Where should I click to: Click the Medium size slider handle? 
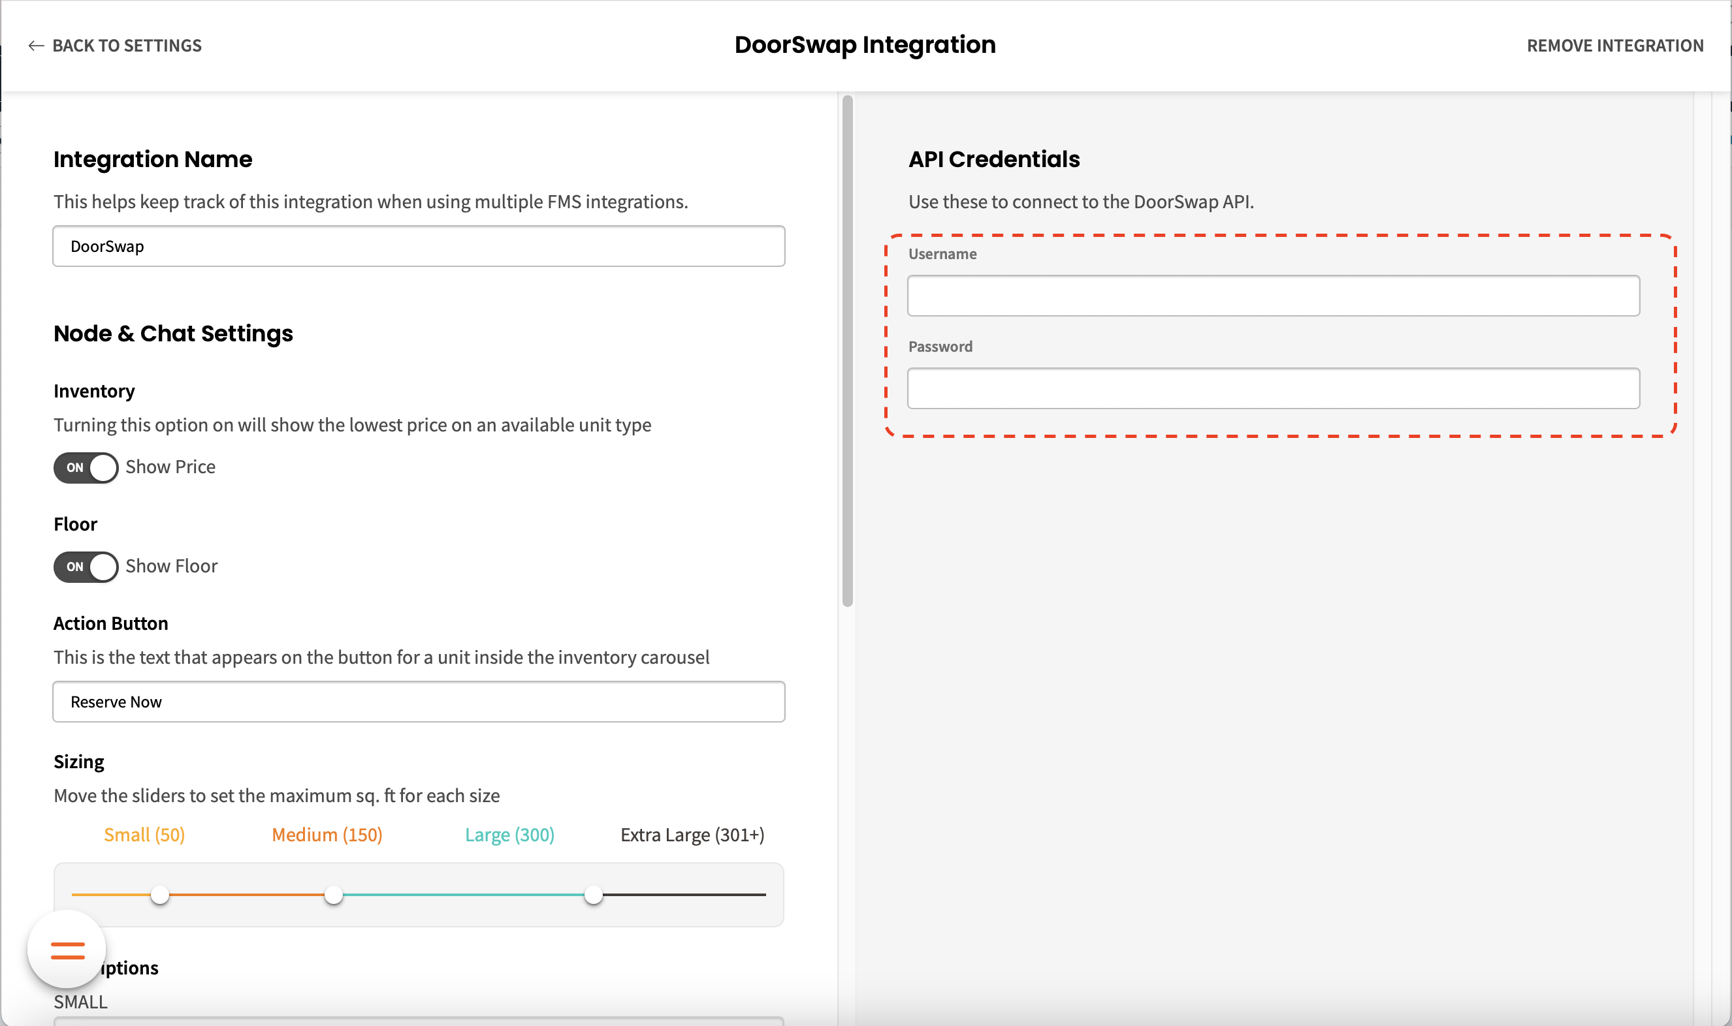[333, 895]
